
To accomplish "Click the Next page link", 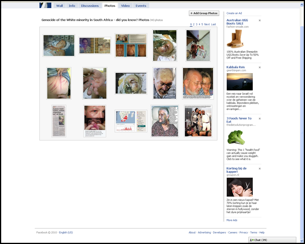I will (207, 24).
